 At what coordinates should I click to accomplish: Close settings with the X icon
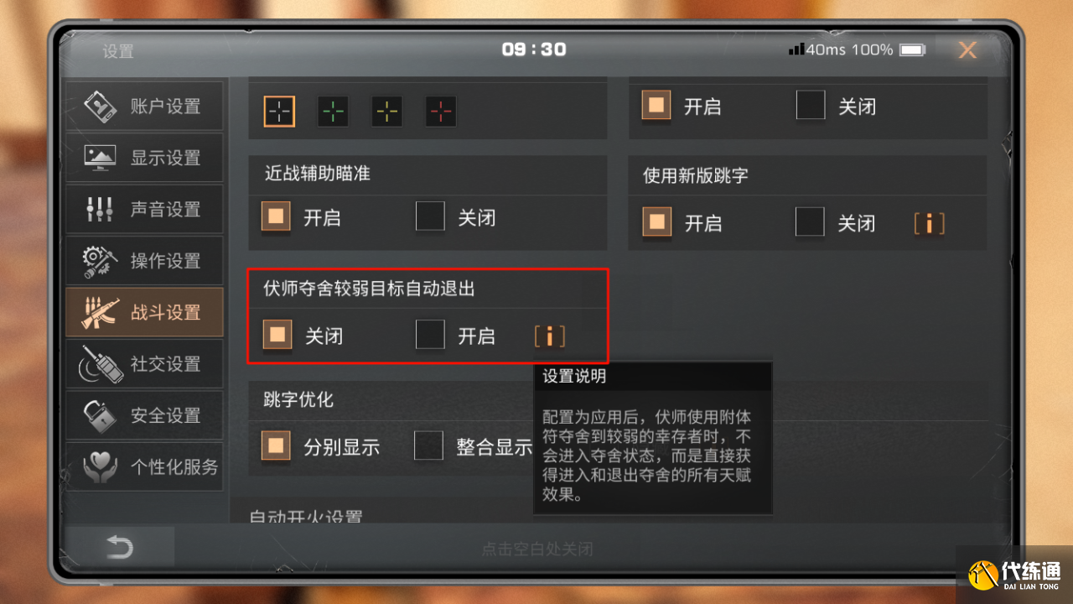click(967, 50)
